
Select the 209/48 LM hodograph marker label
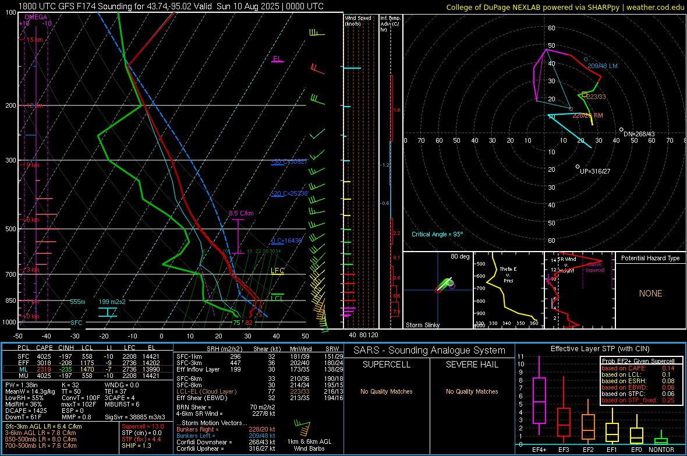coord(603,66)
